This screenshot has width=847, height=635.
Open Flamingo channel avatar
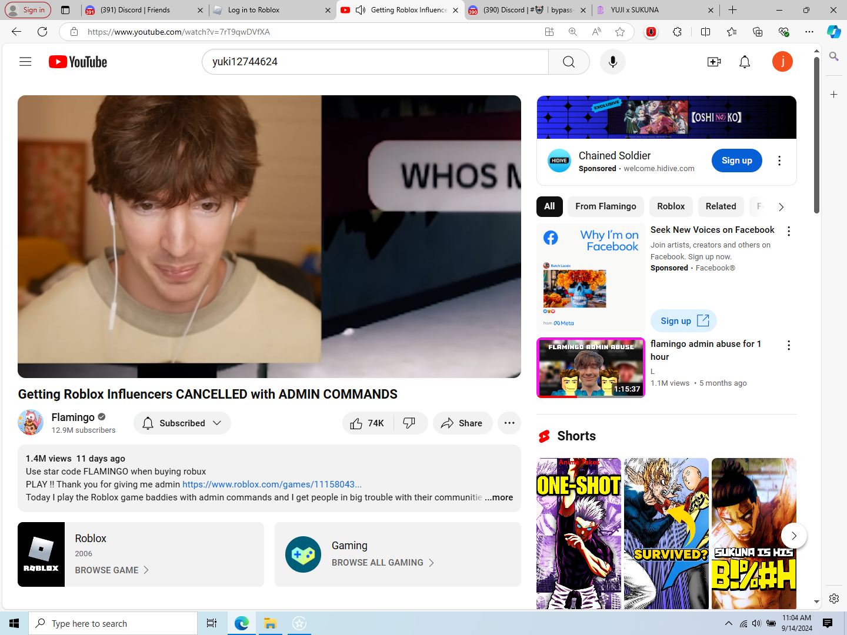pyautogui.click(x=31, y=423)
